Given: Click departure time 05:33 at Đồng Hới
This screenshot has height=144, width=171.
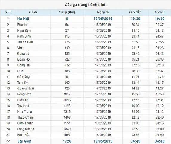Looking at the screenshot, I should click(x=160, y=59).
